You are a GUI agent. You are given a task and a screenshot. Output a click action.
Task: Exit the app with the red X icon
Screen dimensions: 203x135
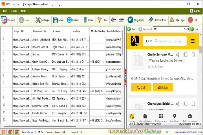pyautogui.click(x=190, y=20)
